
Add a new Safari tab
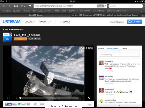[143, 15]
